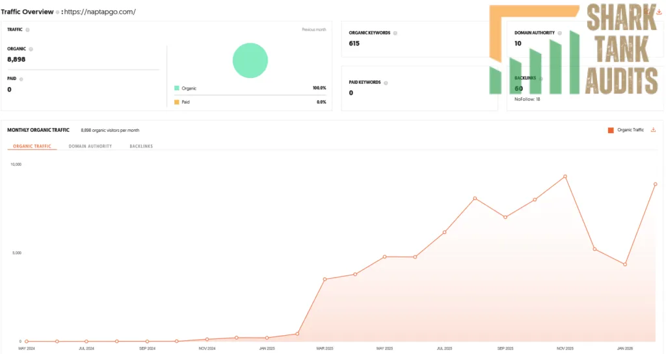Click the info icon next to TRAFFIC

pos(27,30)
